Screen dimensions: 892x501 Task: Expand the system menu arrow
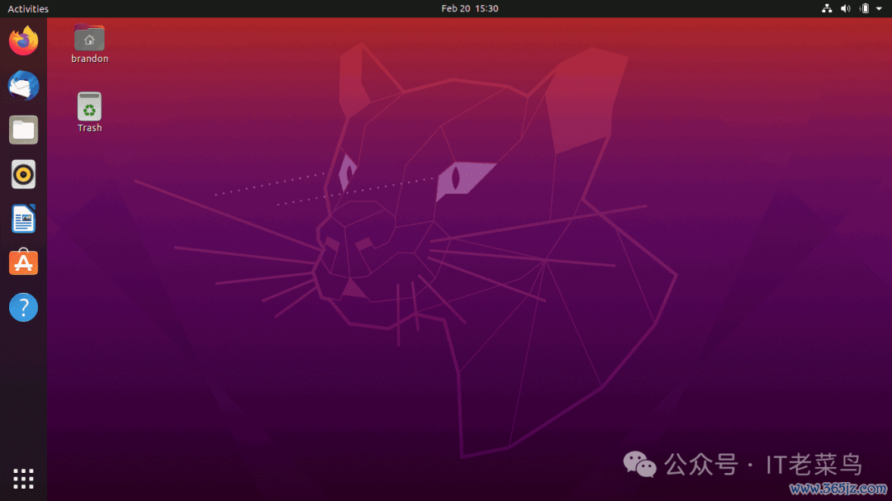point(879,8)
